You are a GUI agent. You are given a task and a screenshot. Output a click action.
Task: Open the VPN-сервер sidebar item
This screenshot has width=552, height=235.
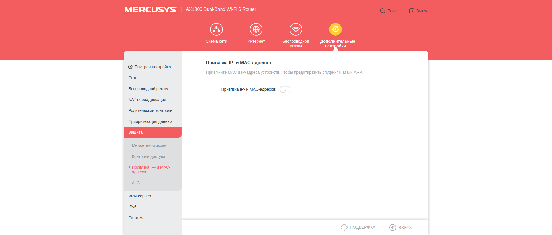pyautogui.click(x=139, y=196)
